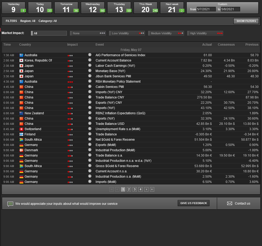
Task: Filter by High Volatility impact
Action: 205,33
